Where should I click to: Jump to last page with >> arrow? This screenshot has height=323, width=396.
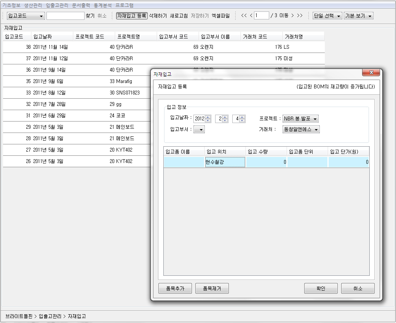point(300,16)
